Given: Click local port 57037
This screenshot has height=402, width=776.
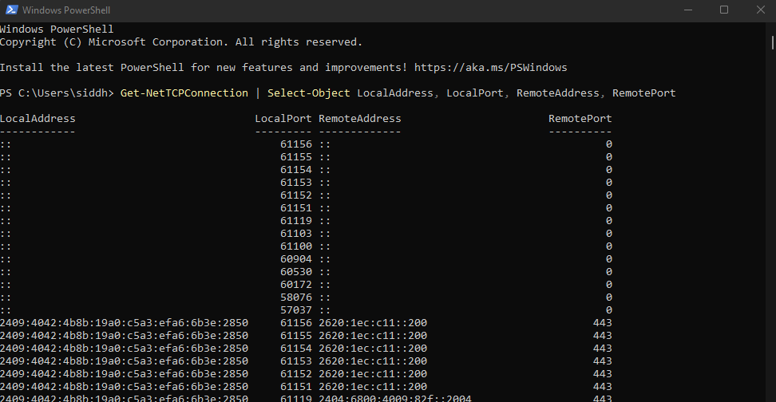Looking at the screenshot, I should (x=296, y=310).
